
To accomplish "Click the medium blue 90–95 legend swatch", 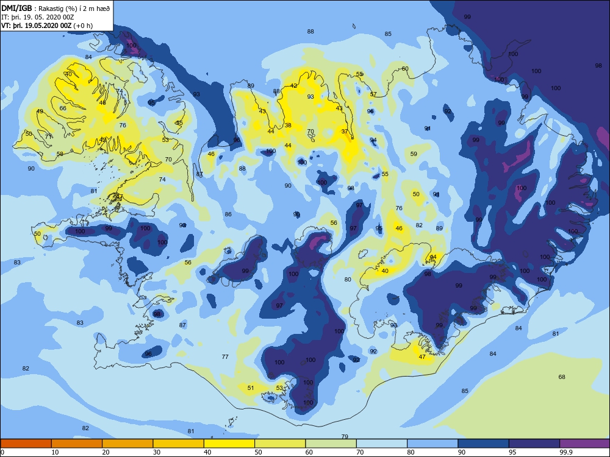I will 484,444.
